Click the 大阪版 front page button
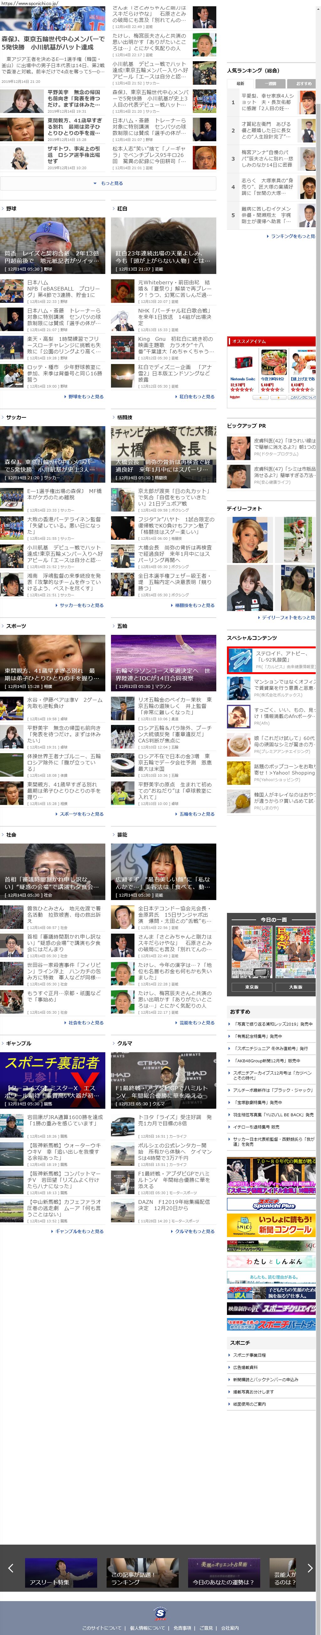This screenshot has height=1635, width=321. pos(295,987)
